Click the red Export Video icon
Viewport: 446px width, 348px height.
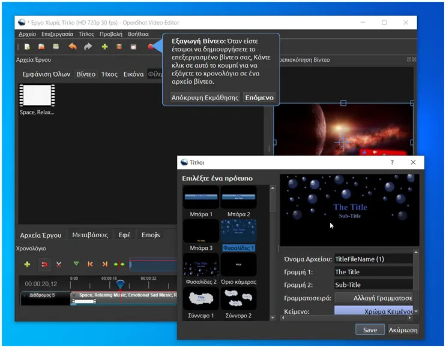point(150,47)
